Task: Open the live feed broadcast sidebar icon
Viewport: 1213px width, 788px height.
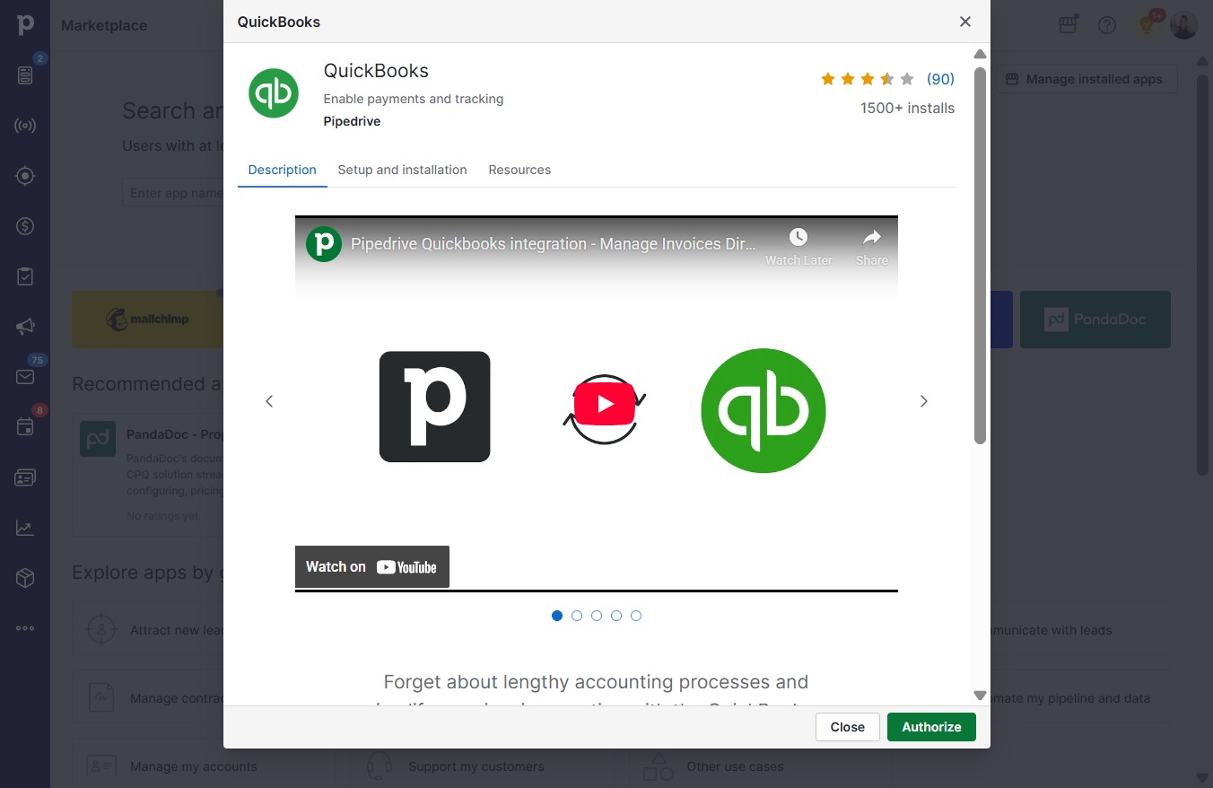Action: pyautogui.click(x=25, y=126)
